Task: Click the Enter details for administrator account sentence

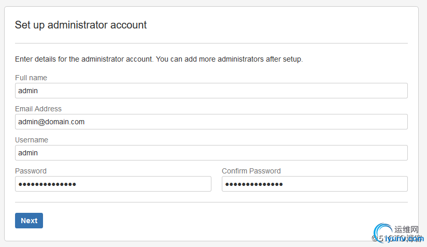Action: [84, 59]
